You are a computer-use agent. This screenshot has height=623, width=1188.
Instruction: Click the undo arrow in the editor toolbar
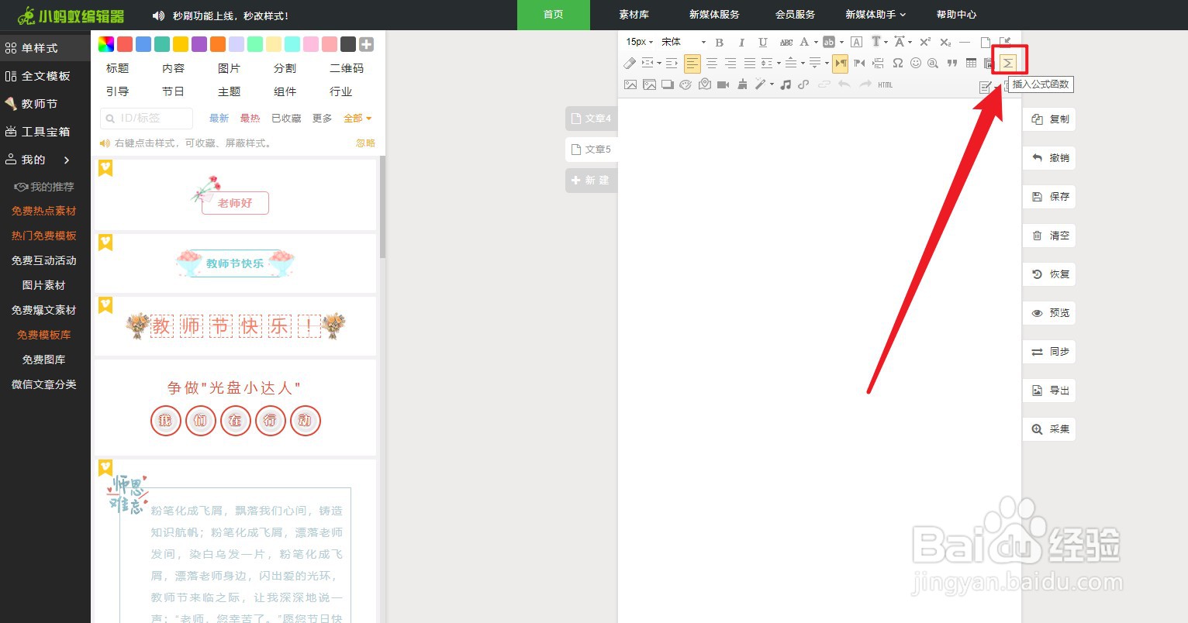point(844,84)
